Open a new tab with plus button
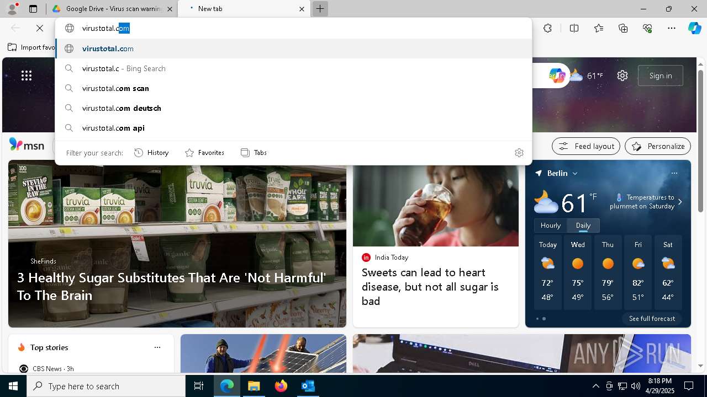707x397 pixels. click(x=320, y=9)
